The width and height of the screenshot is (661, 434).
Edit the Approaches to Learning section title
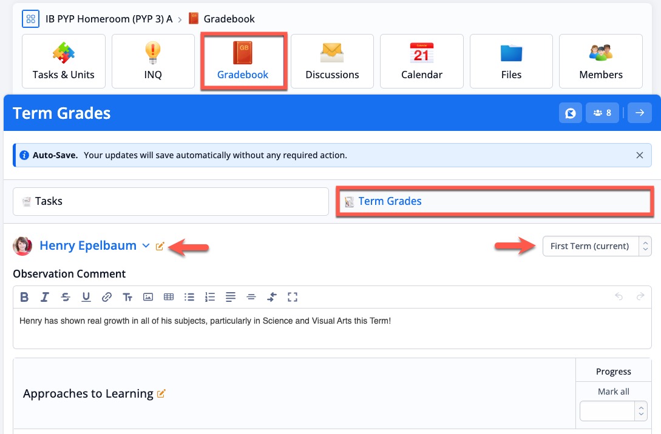click(x=160, y=393)
